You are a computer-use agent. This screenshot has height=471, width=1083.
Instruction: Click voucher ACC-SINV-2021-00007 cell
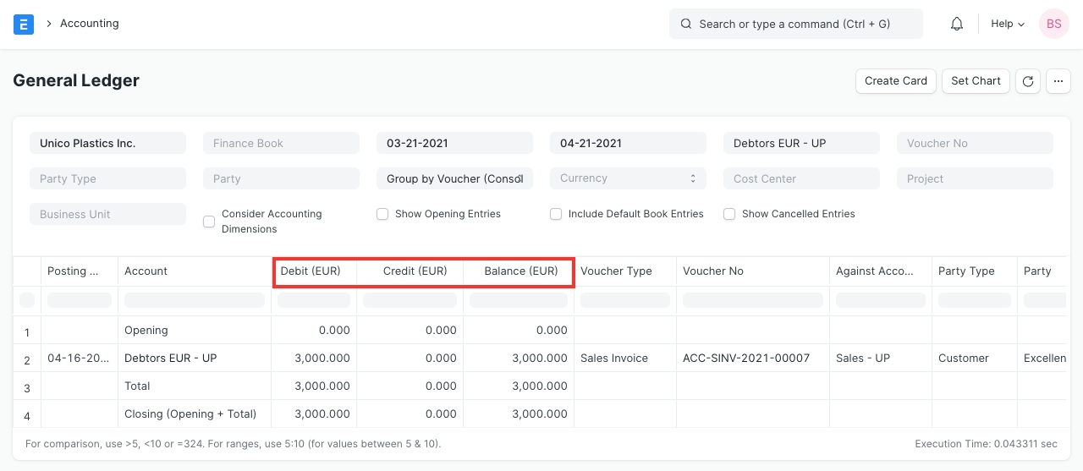coord(745,358)
